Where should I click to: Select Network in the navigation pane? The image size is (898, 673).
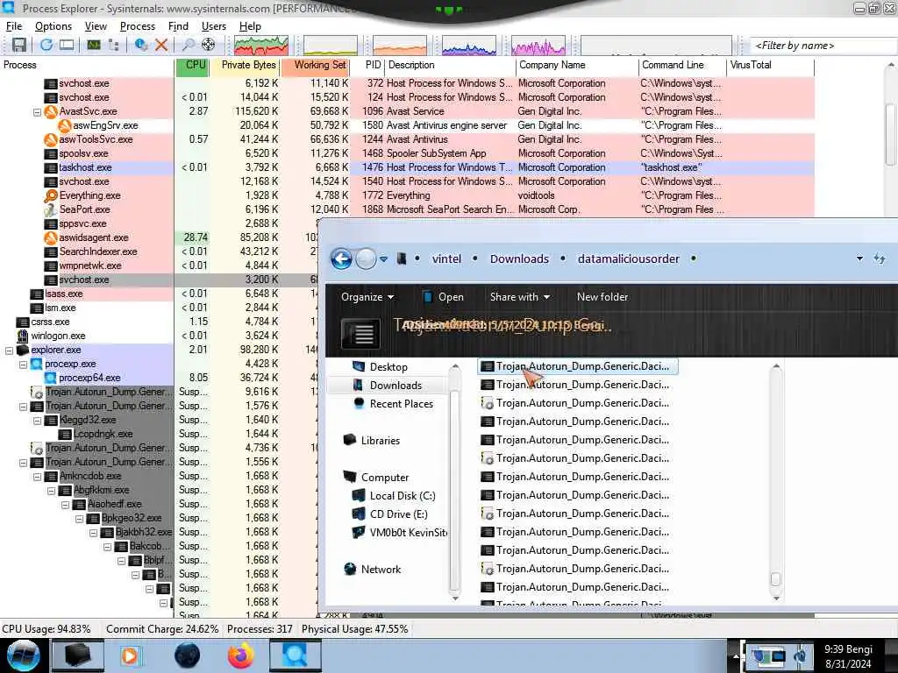(x=372, y=570)
